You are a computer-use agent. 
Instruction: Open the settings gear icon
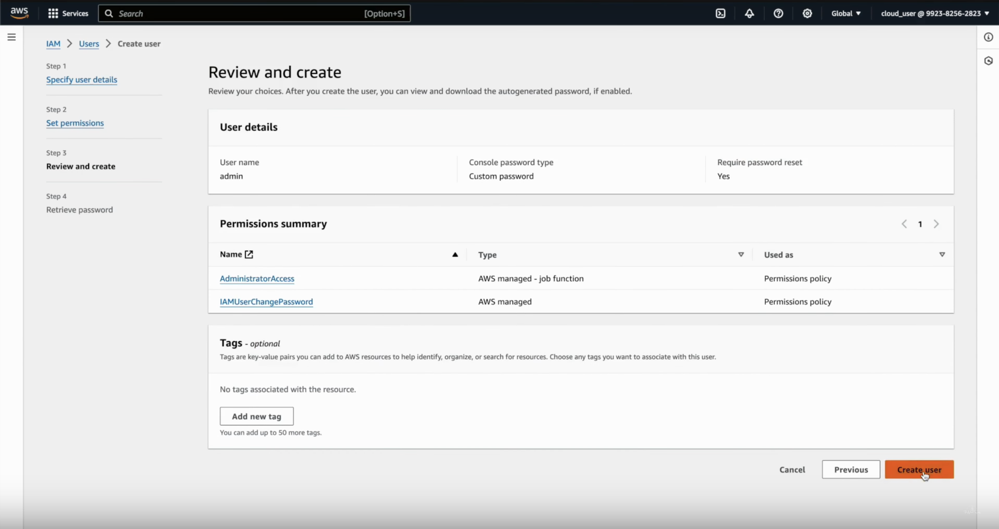[807, 14]
